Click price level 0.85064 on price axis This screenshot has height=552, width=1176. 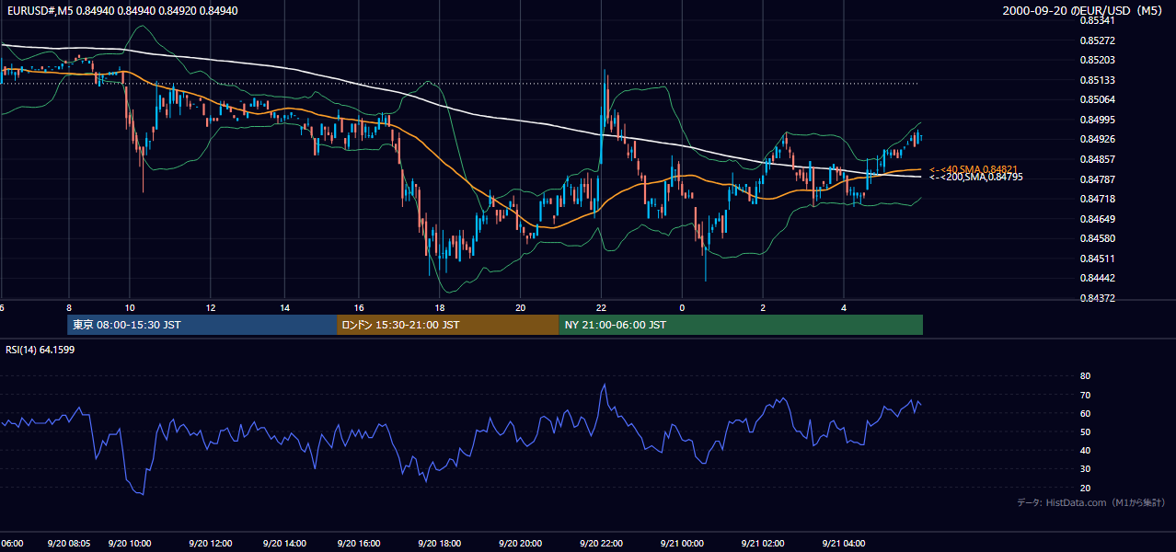tap(1097, 99)
